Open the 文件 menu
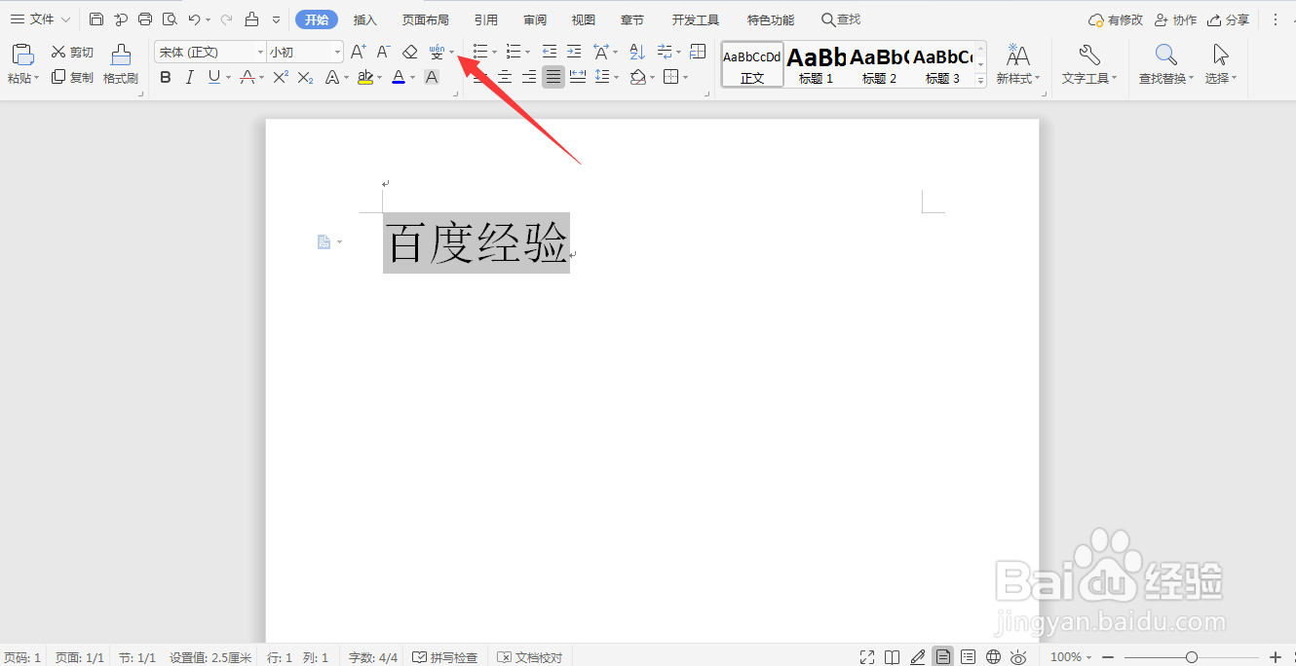 [x=40, y=19]
